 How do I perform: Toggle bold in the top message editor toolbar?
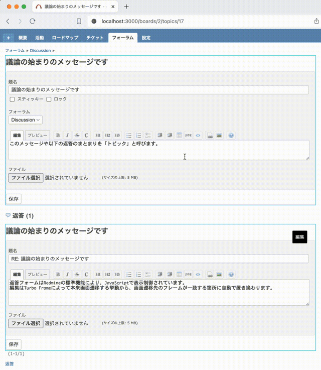click(x=58, y=136)
